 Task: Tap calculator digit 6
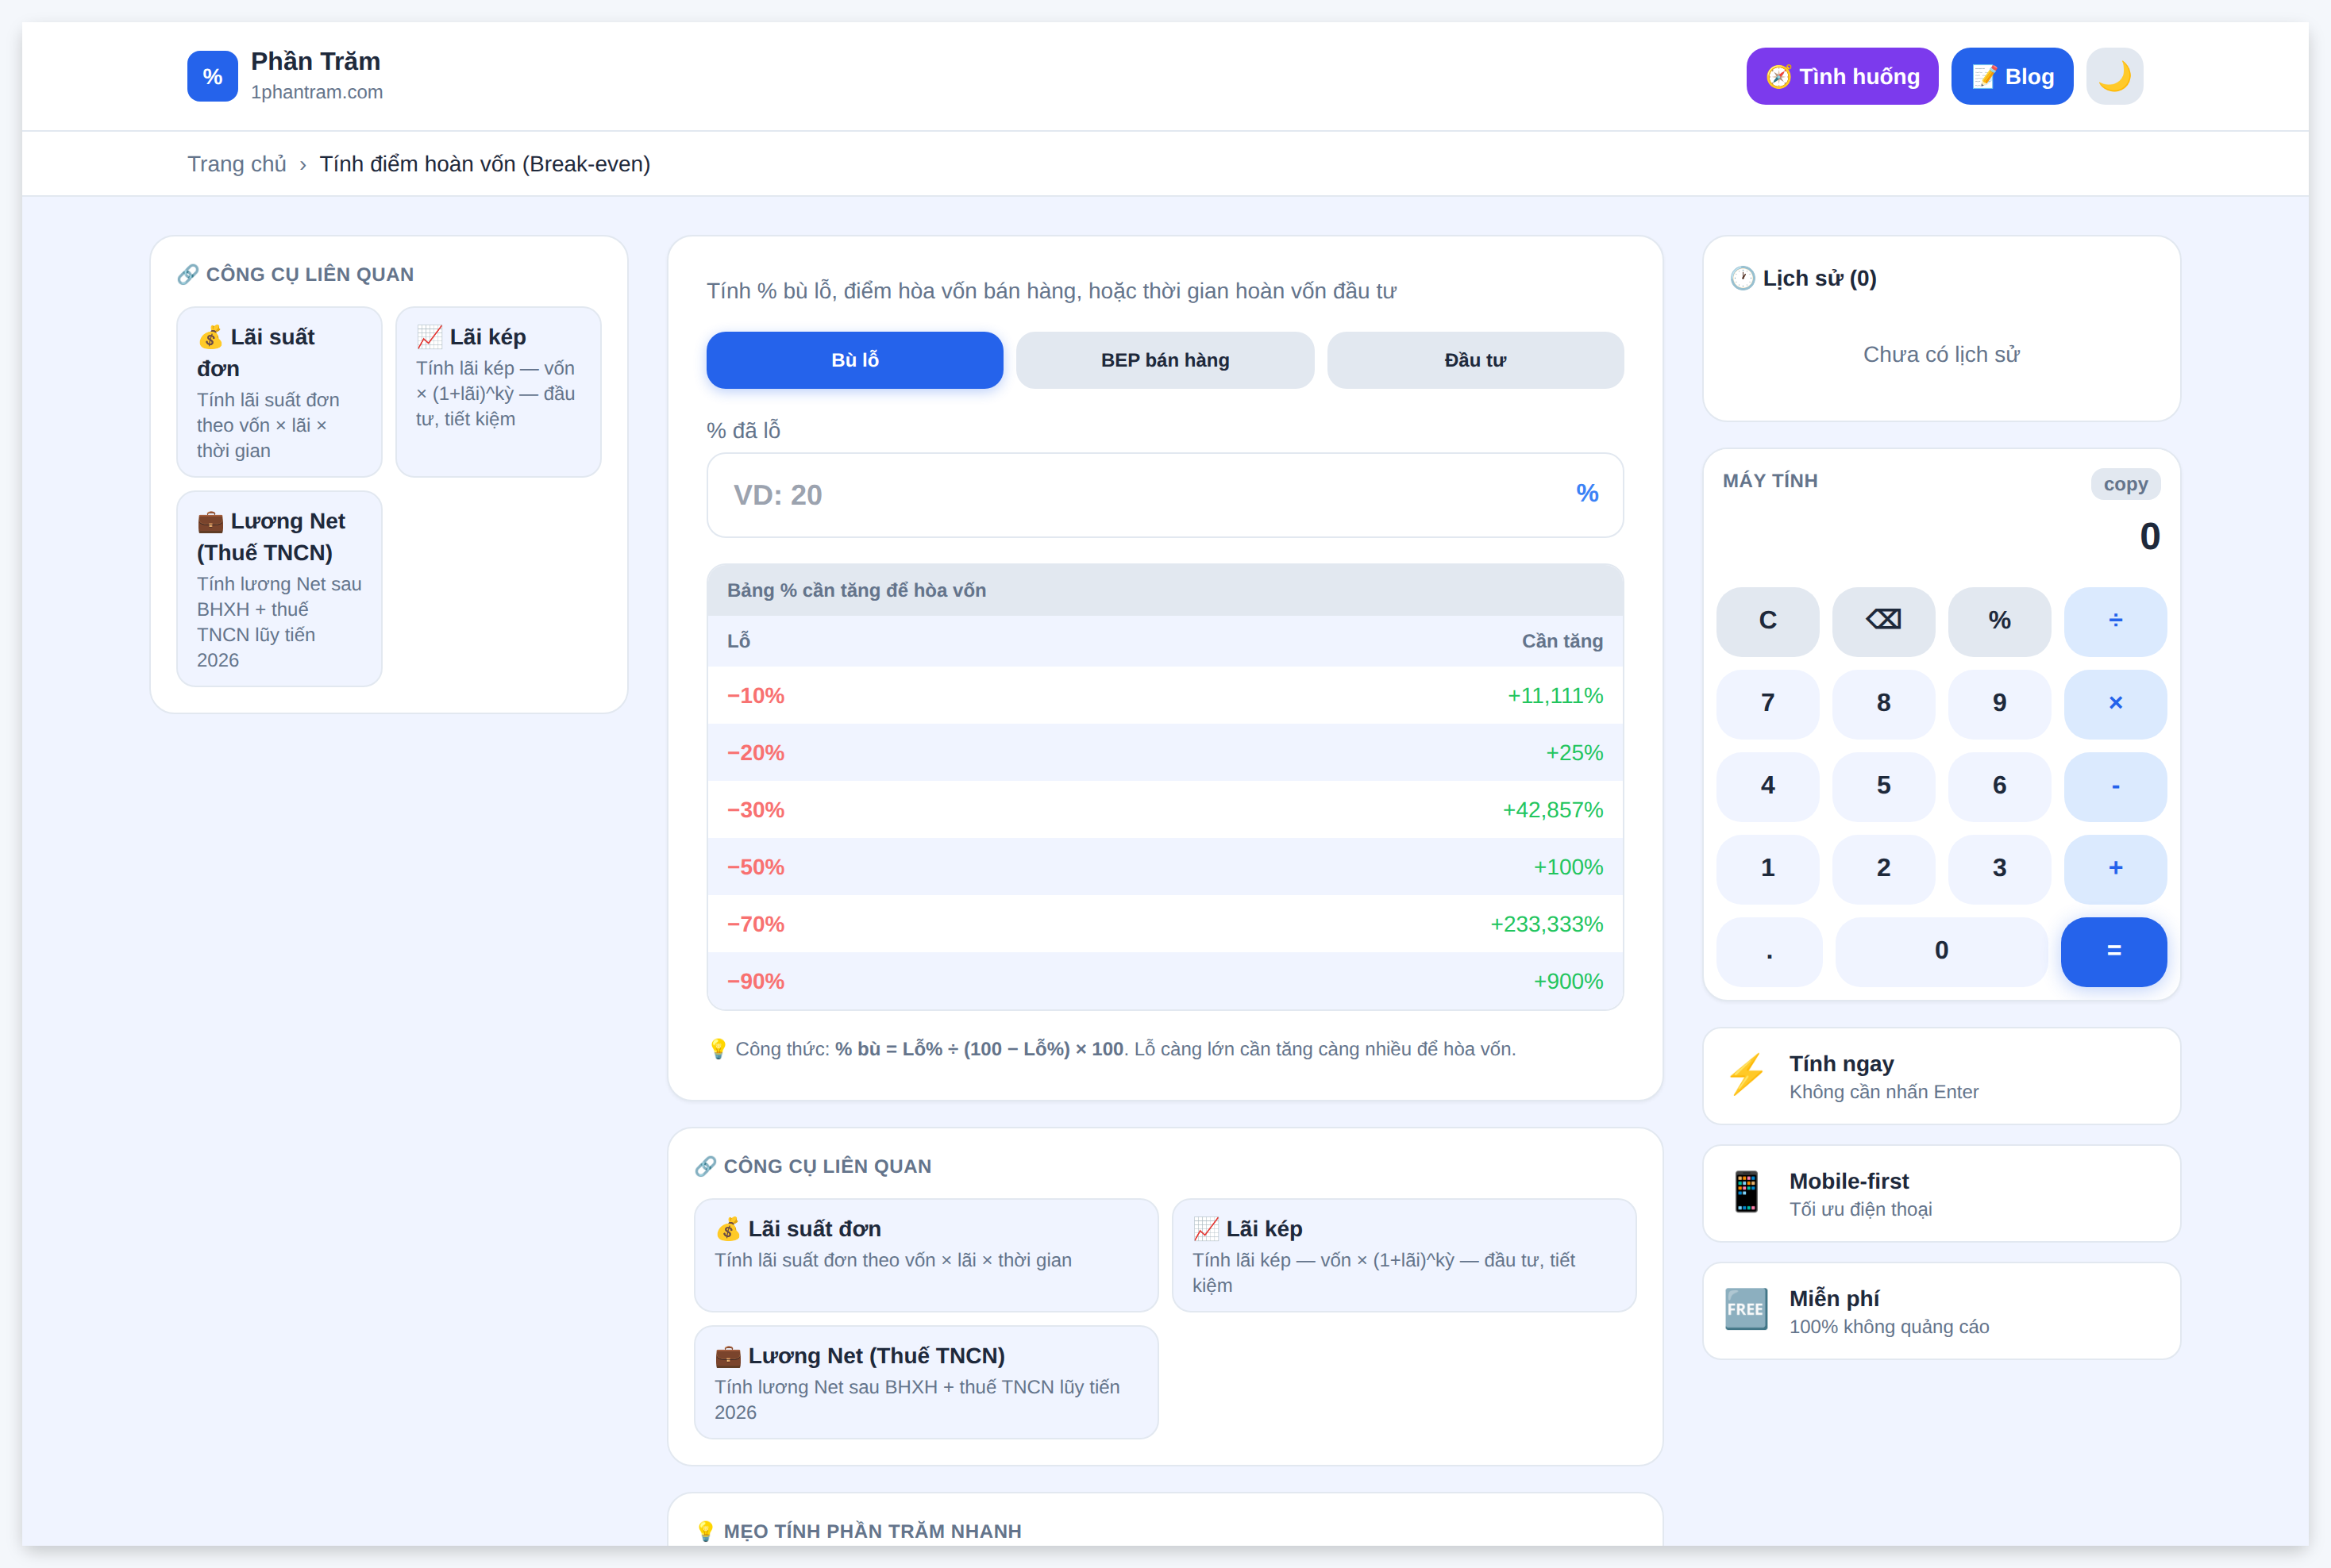1999,786
